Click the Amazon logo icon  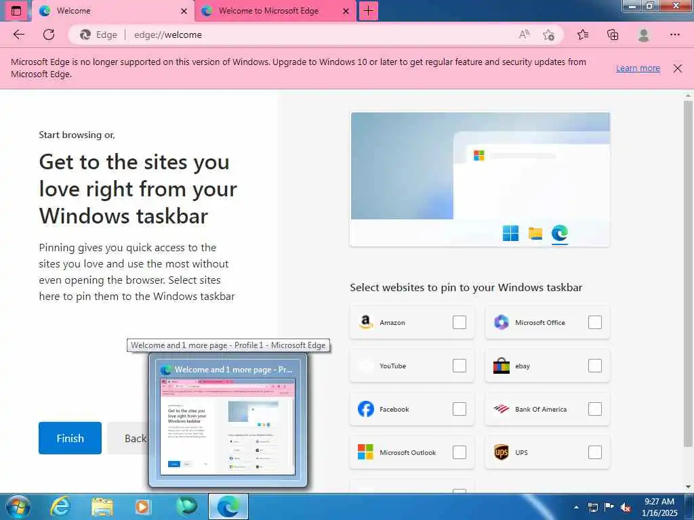(x=365, y=322)
